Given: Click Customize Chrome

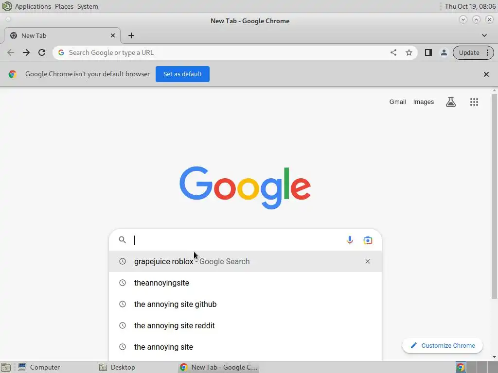Looking at the screenshot, I should [442, 345].
